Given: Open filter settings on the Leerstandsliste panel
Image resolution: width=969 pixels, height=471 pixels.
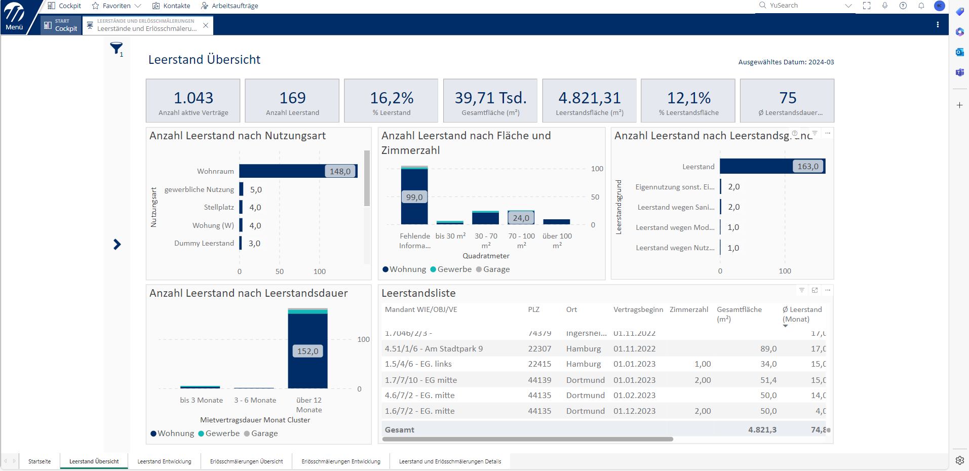Looking at the screenshot, I should coord(802,290).
